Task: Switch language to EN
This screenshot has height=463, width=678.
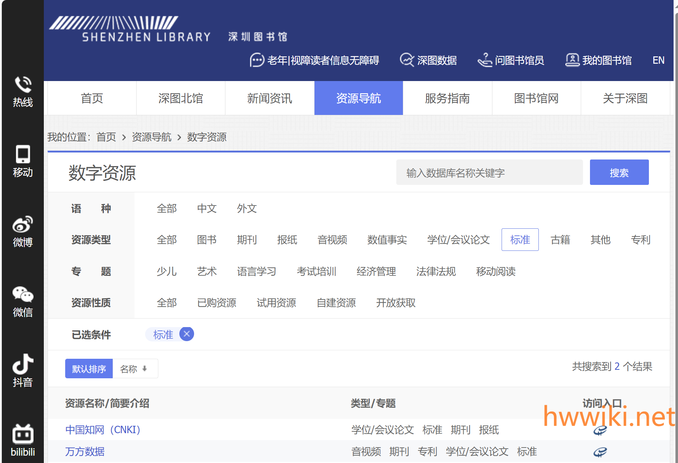Action: pyautogui.click(x=658, y=60)
